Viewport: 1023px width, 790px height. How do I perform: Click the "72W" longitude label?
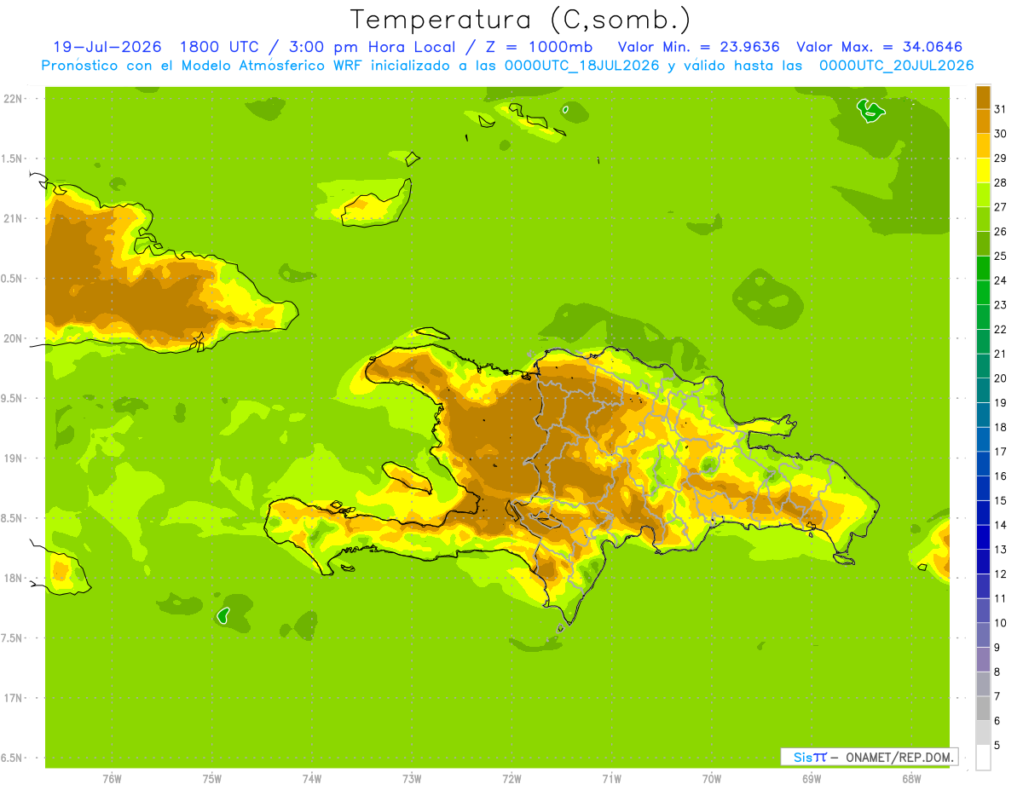coord(511,778)
